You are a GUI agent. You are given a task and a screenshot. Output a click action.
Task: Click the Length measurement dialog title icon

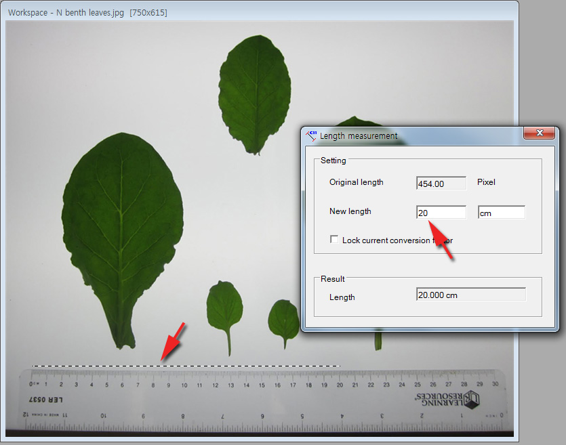[312, 135]
